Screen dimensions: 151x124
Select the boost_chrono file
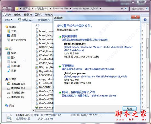[44, 31]
